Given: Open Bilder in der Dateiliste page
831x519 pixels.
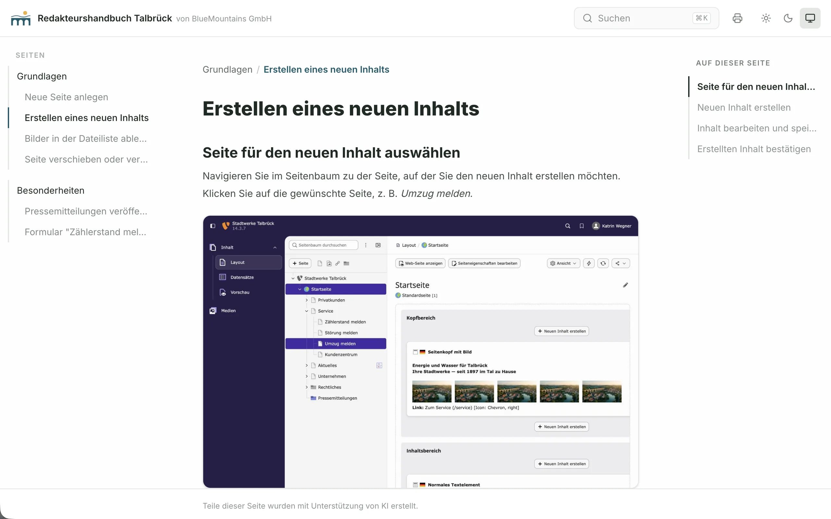Looking at the screenshot, I should point(85,139).
